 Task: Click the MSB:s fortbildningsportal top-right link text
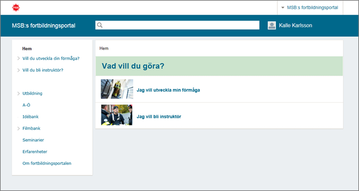tap(312, 8)
